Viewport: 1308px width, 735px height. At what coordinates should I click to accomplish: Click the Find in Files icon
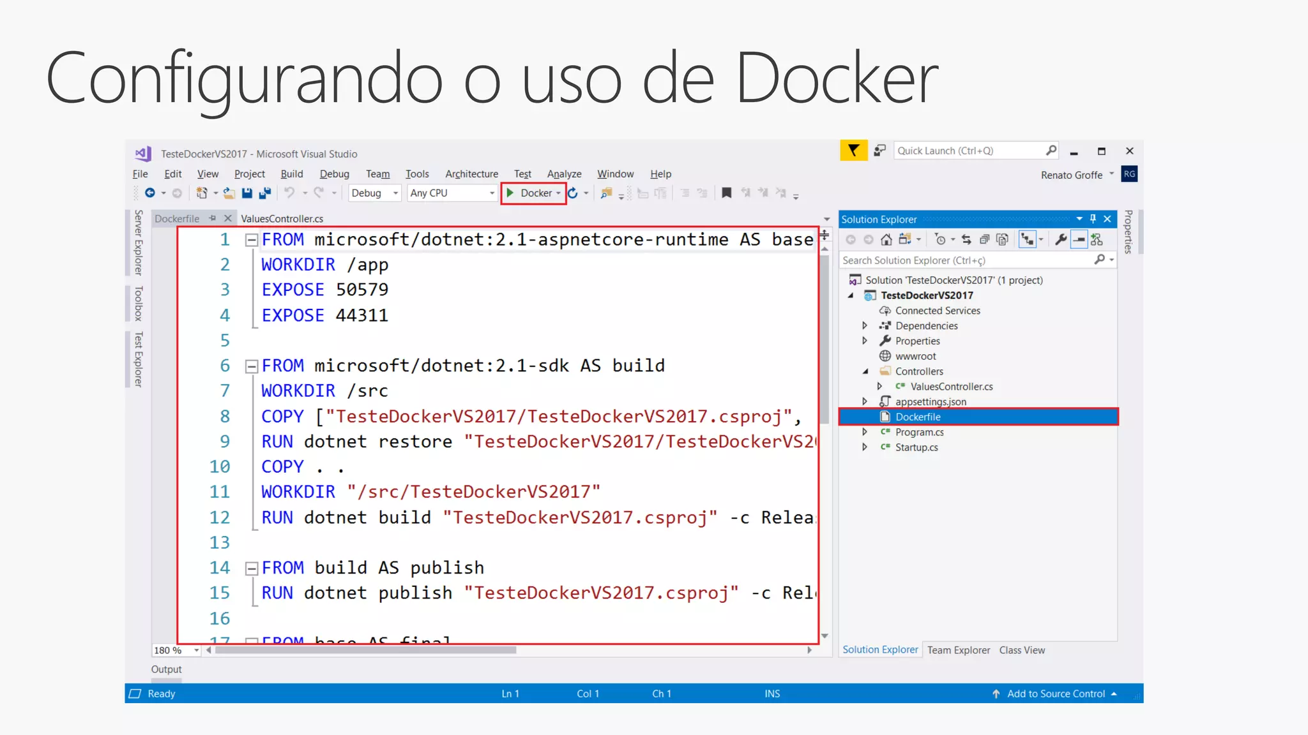(x=606, y=193)
